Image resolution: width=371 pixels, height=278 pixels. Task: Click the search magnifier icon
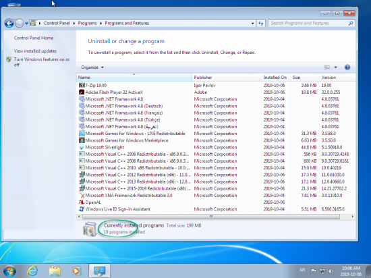pyautogui.click(x=351, y=23)
